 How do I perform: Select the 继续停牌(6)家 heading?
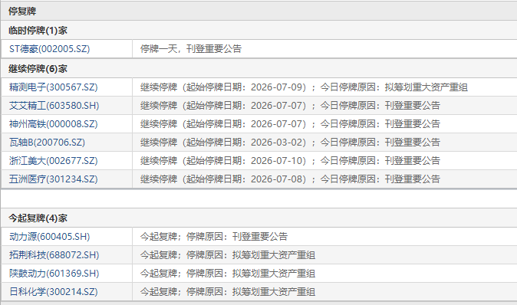pyautogui.click(x=38, y=69)
